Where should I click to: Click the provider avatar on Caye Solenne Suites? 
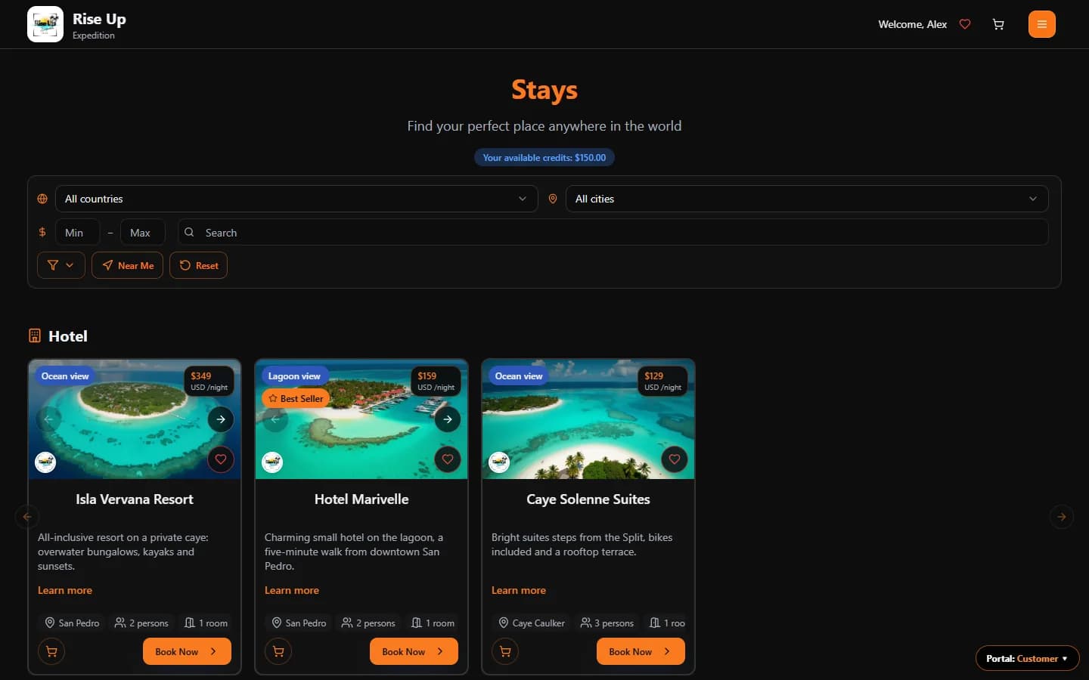pyautogui.click(x=499, y=462)
